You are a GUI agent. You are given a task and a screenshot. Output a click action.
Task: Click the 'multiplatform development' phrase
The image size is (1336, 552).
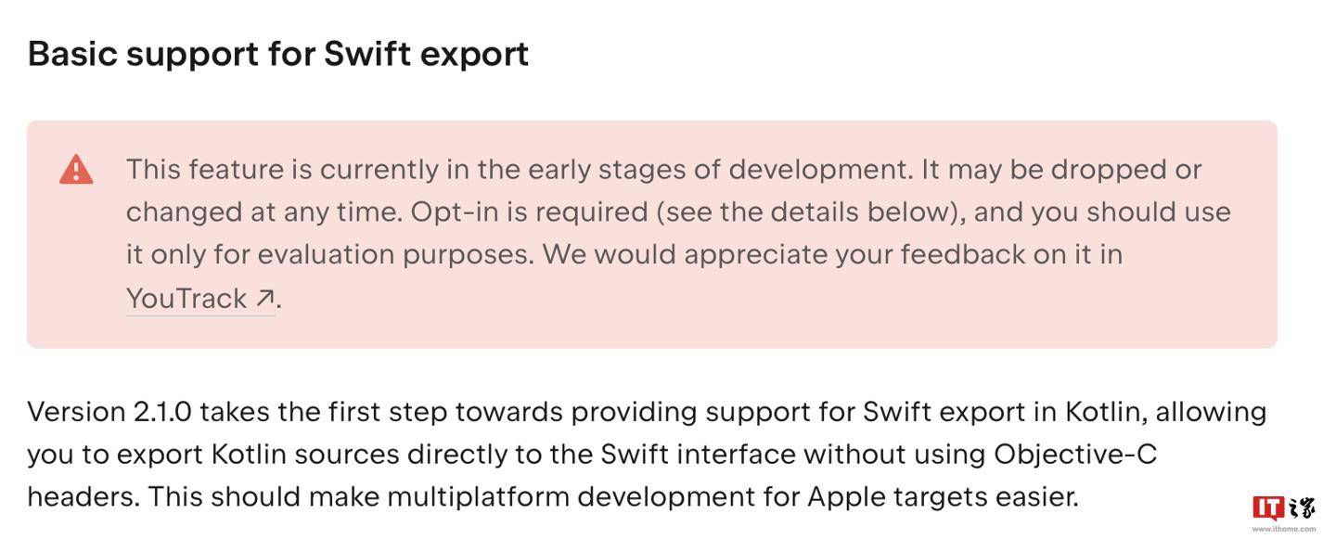pyautogui.click(x=572, y=496)
